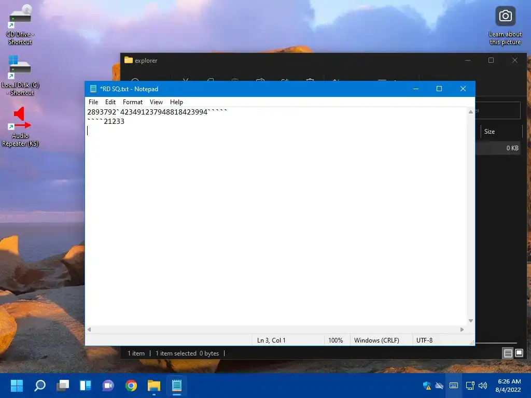The width and height of the screenshot is (531, 398).
Task: Select the 0 KB file row in explorer
Action: tap(498, 148)
